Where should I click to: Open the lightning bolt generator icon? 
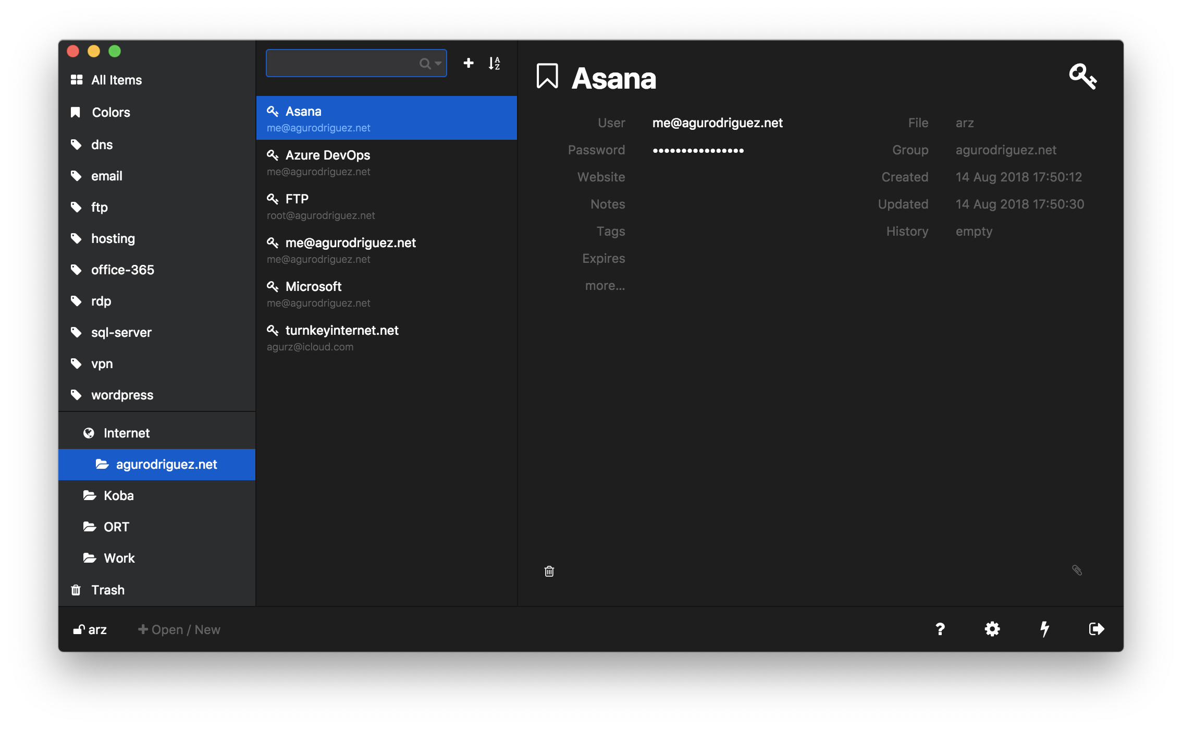pos(1044,629)
